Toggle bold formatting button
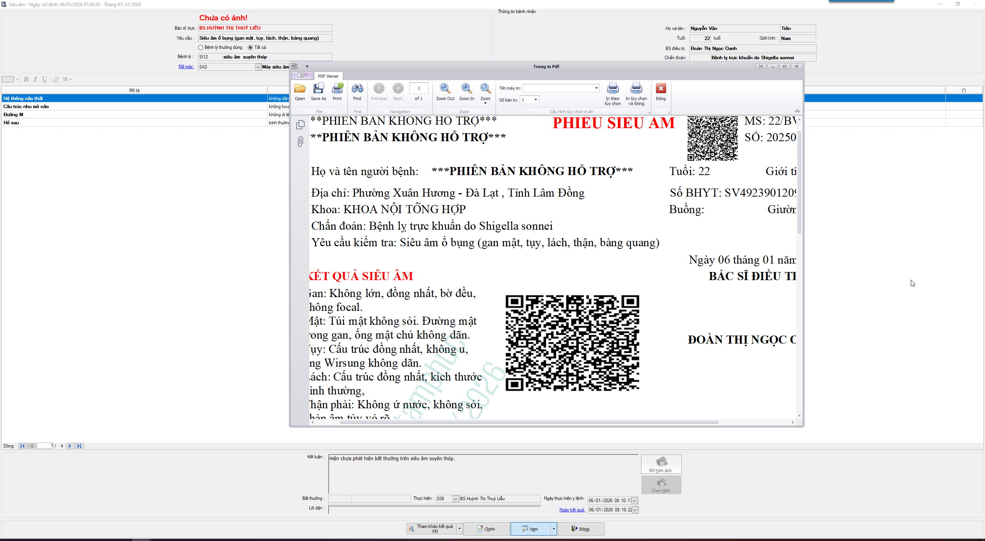985x541 pixels. tap(26, 79)
